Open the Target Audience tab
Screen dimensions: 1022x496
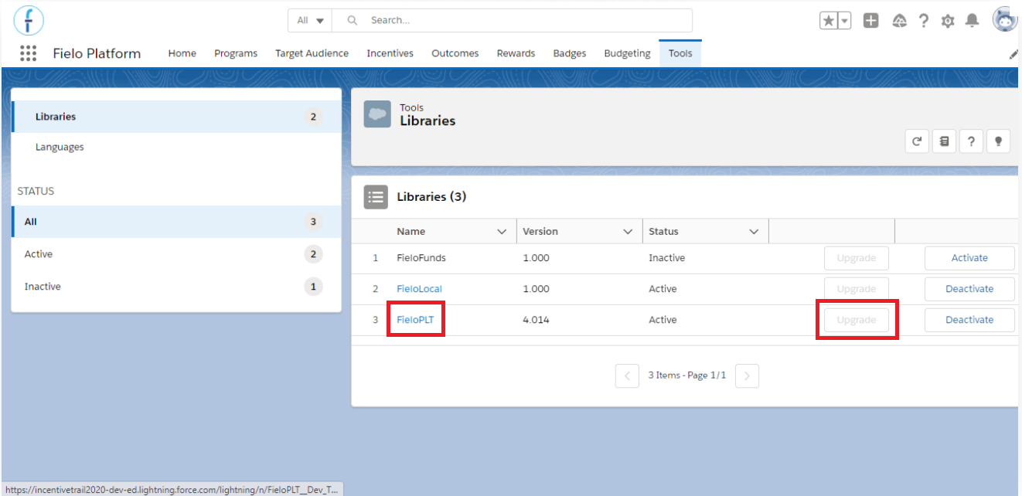(312, 53)
